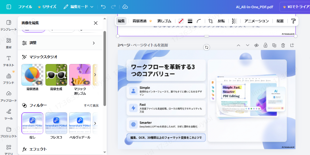Click すべて表示 for filters
This screenshot has height=155, width=310.
coord(91,106)
